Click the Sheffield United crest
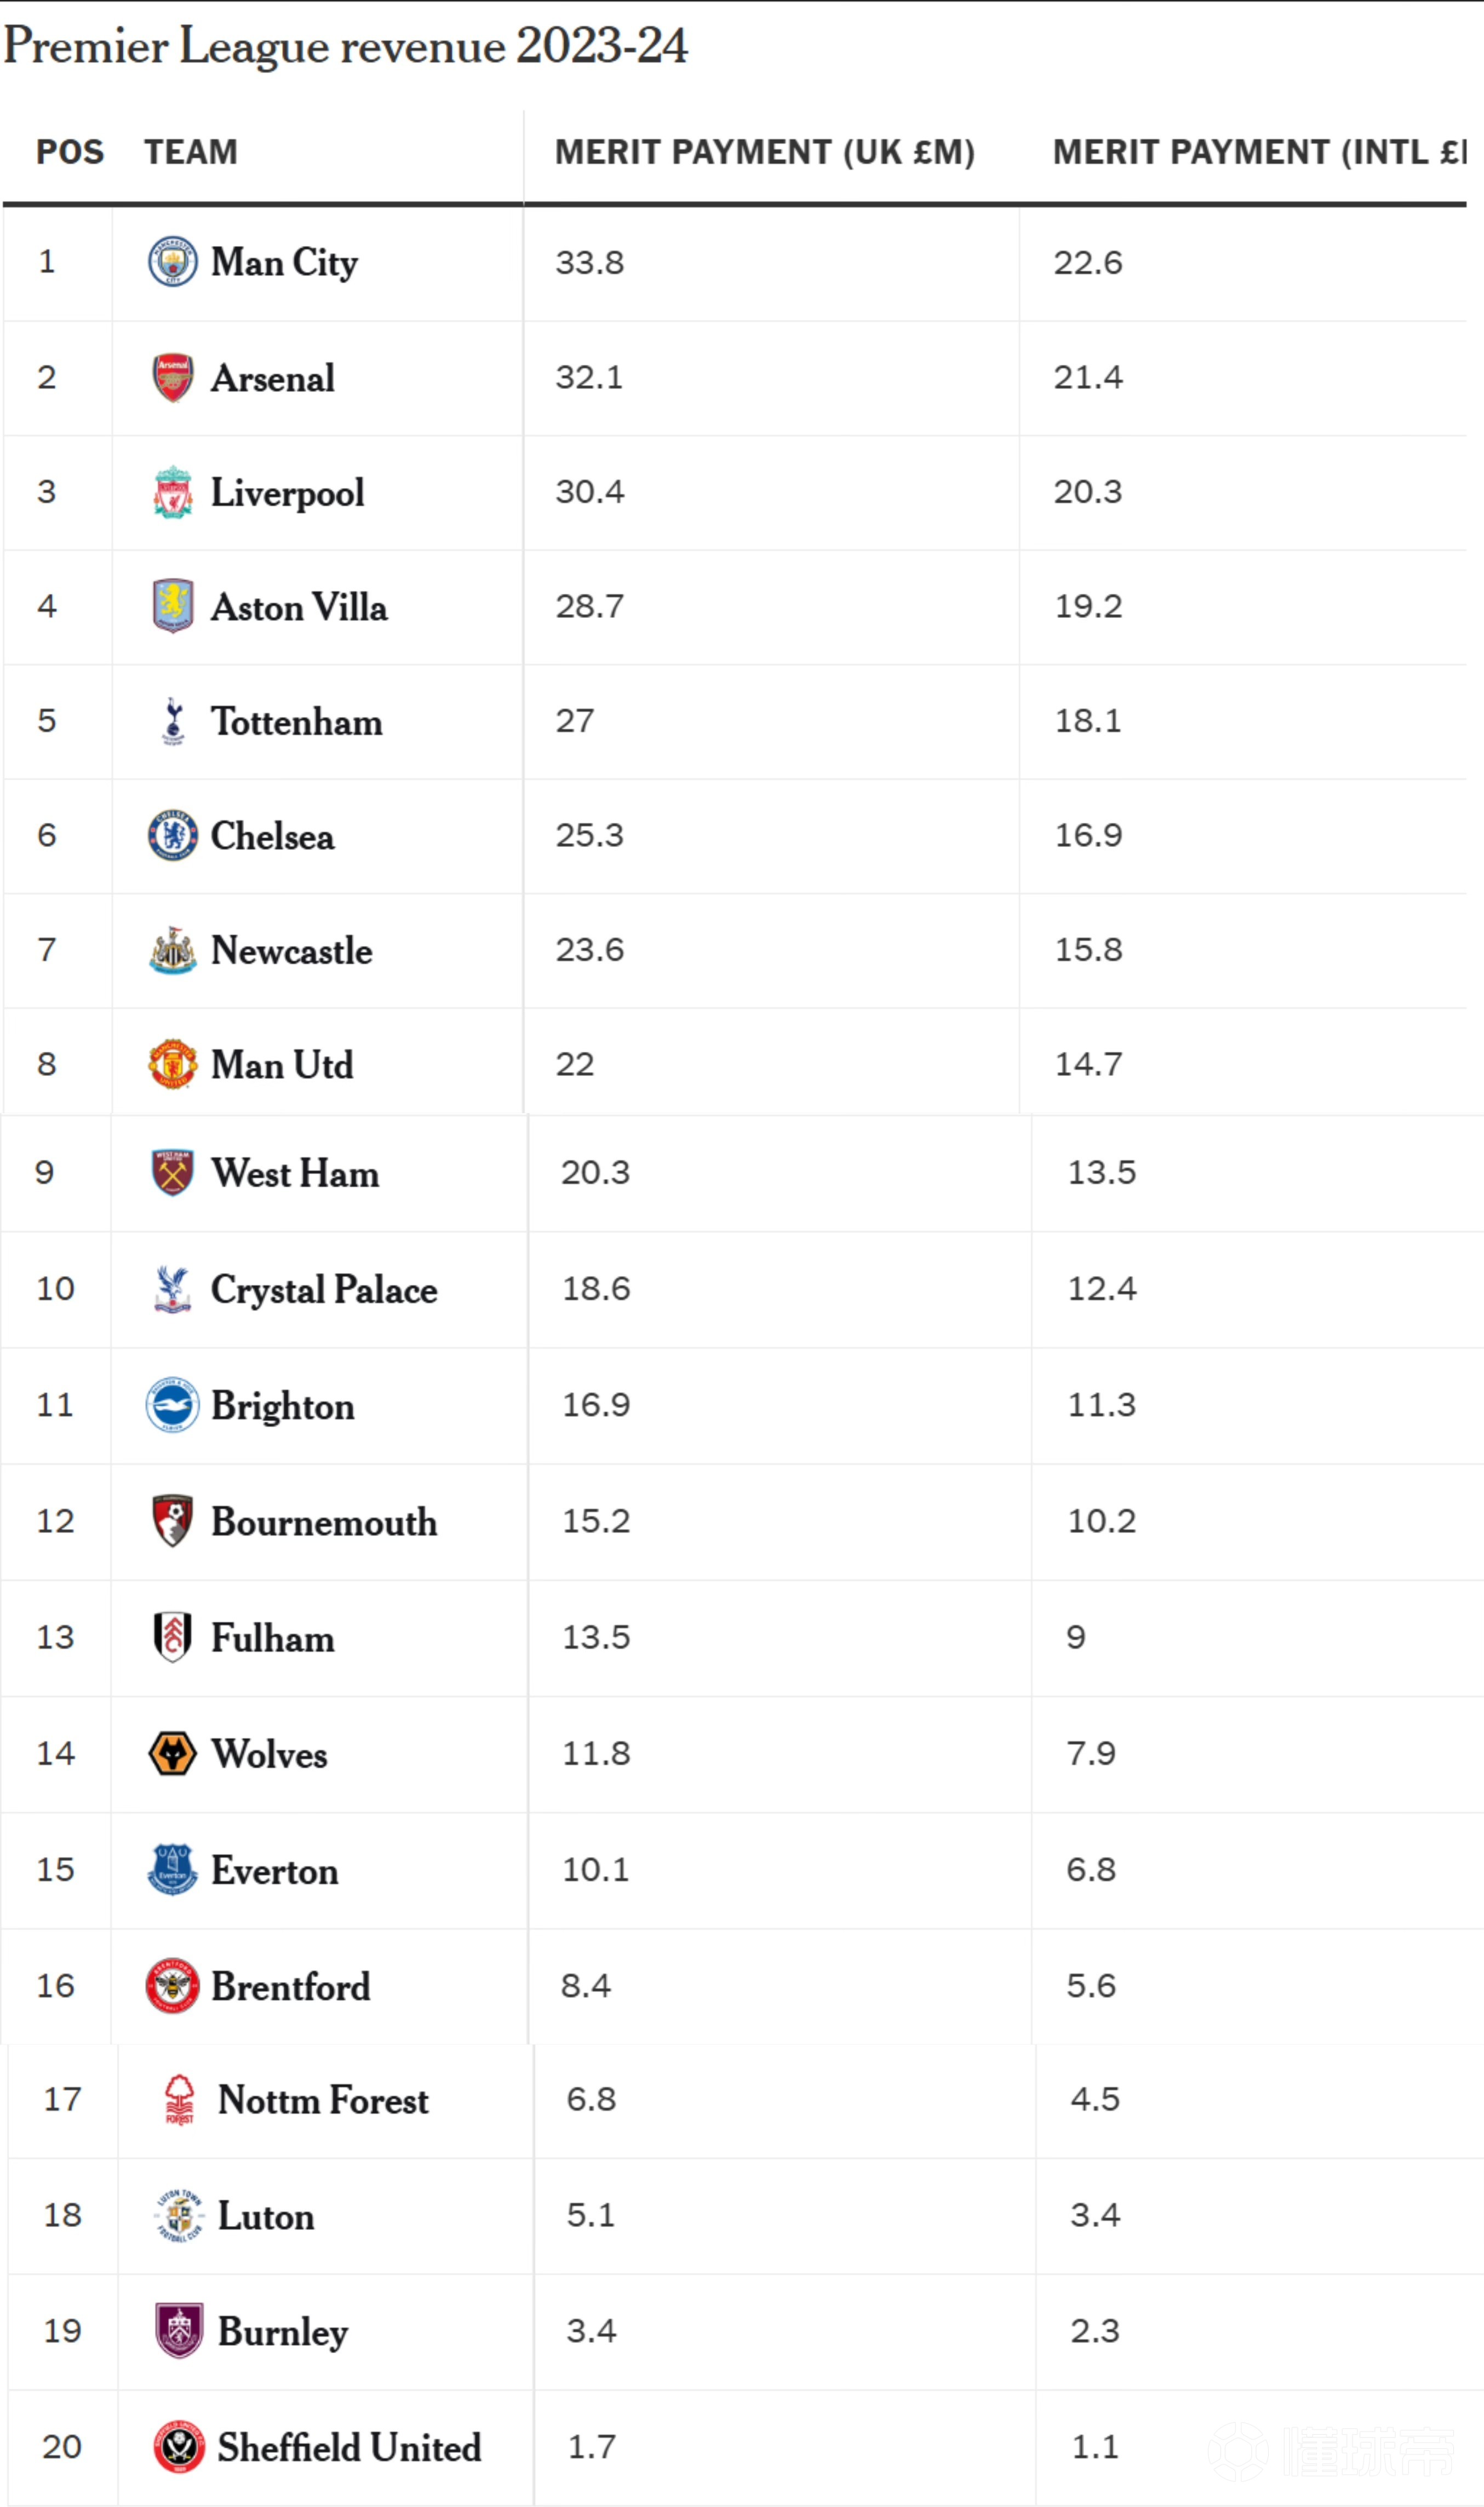The image size is (1484, 2507). coord(179,2447)
